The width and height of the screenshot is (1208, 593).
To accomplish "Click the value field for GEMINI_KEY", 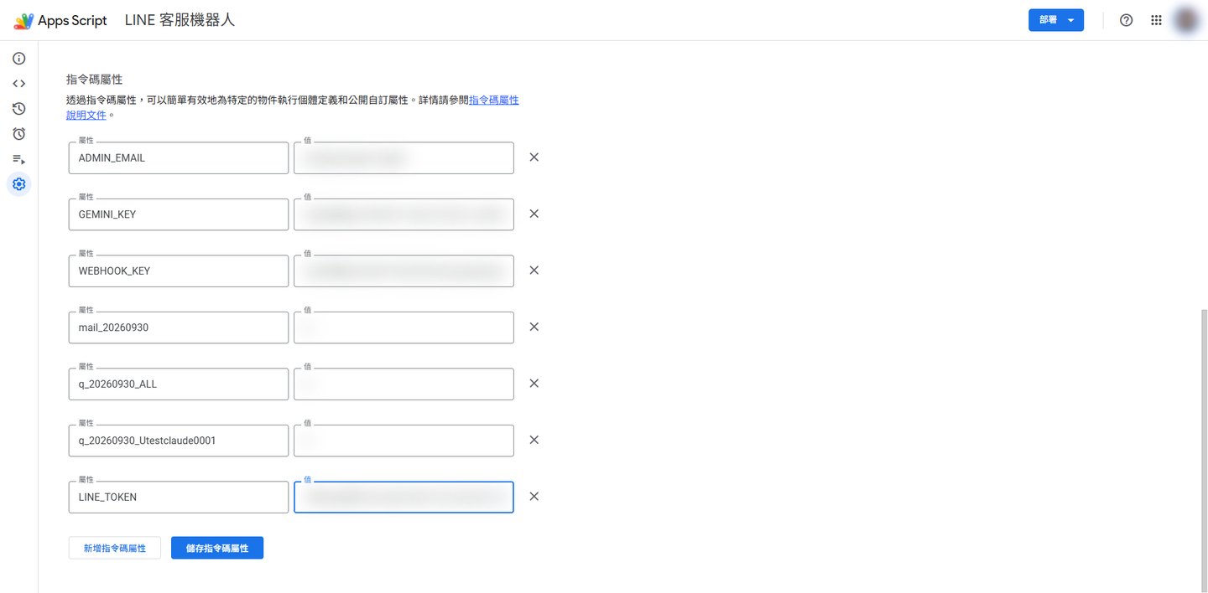I will [404, 214].
